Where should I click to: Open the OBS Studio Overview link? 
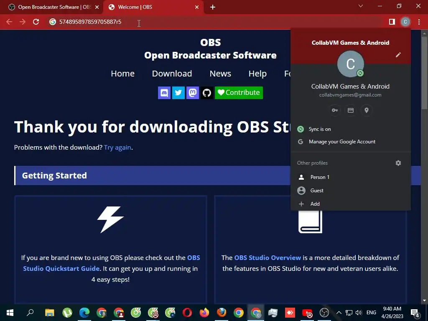pyautogui.click(x=267, y=257)
